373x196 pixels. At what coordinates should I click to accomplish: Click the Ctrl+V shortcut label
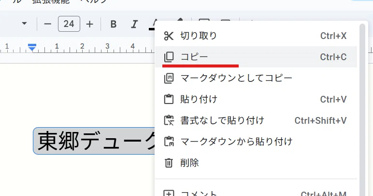click(333, 99)
